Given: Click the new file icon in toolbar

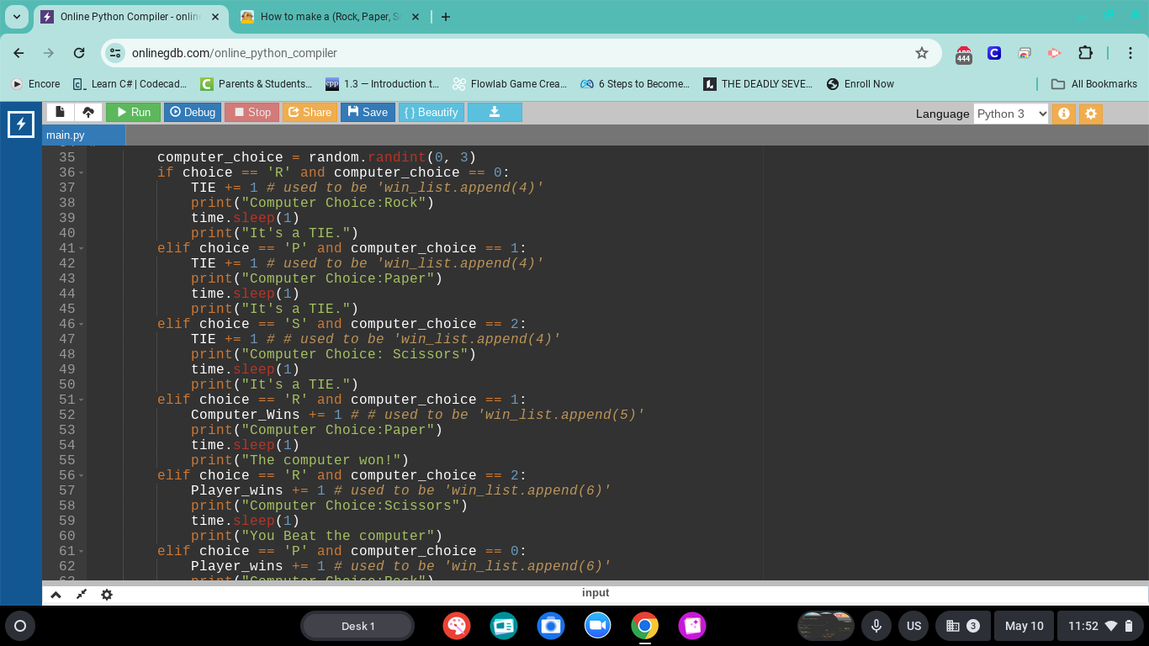Looking at the screenshot, I should 60,112.
